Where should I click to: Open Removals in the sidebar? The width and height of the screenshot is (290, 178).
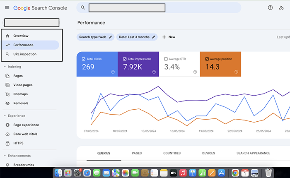tap(20, 103)
